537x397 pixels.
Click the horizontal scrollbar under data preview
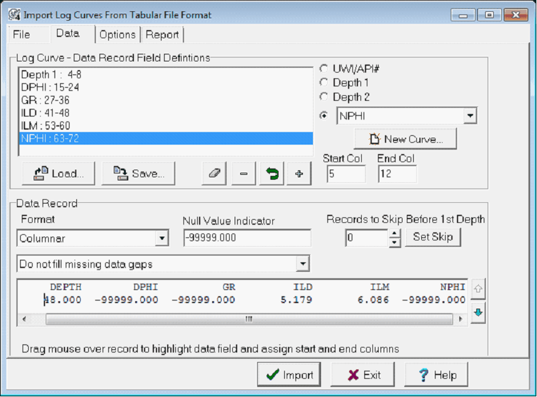pos(248,319)
